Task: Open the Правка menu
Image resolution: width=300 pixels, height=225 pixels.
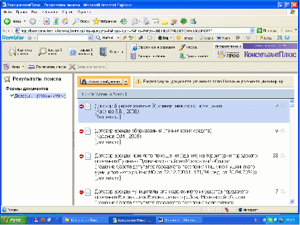Action: point(22,12)
